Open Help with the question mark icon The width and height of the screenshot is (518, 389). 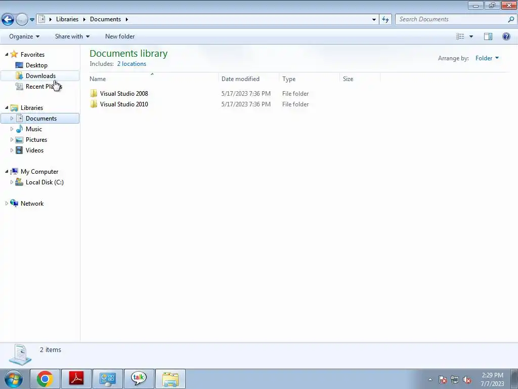[506, 36]
